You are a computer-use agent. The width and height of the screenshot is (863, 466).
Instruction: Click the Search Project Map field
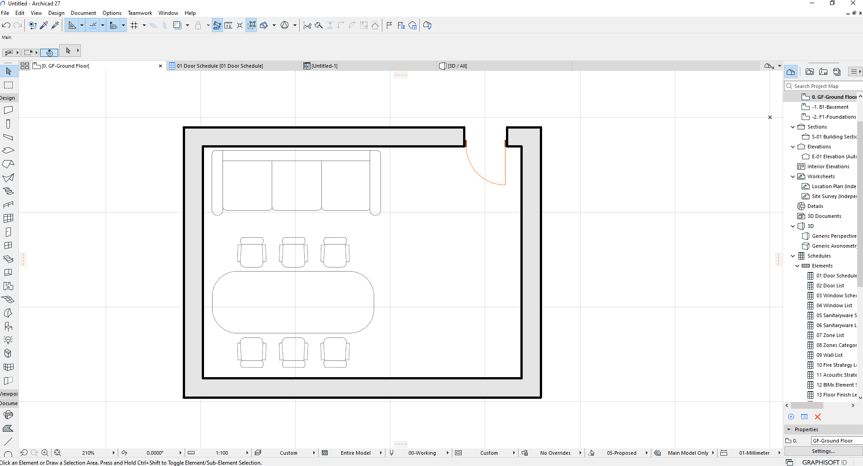(824, 86)
